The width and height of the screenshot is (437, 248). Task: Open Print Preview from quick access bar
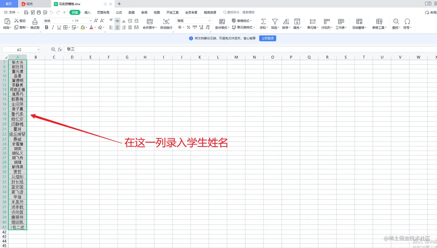pos(45,12)
